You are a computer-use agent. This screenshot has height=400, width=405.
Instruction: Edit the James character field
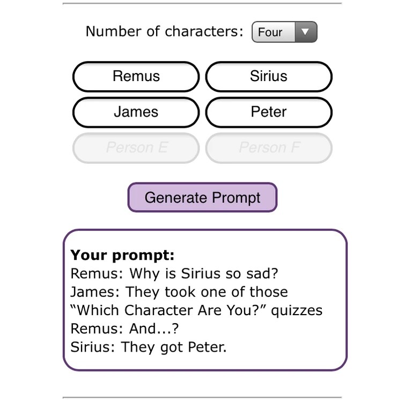[136, 112]
